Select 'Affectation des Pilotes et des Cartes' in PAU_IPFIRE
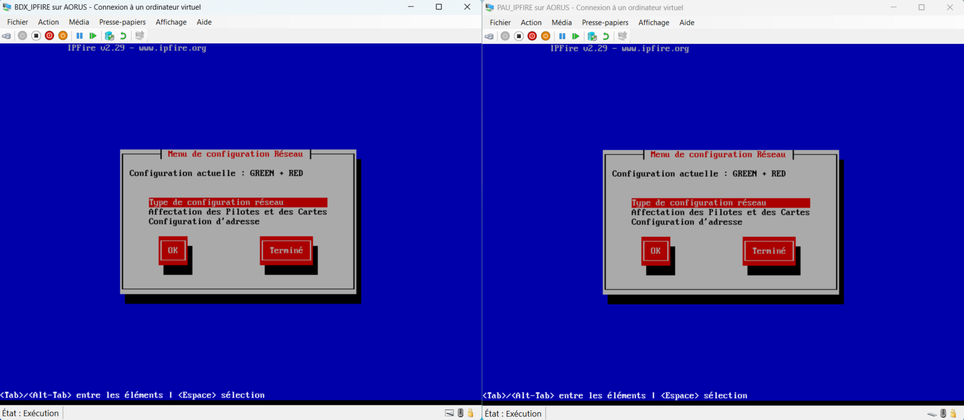The image size is (964, 420). coord(720,213)
